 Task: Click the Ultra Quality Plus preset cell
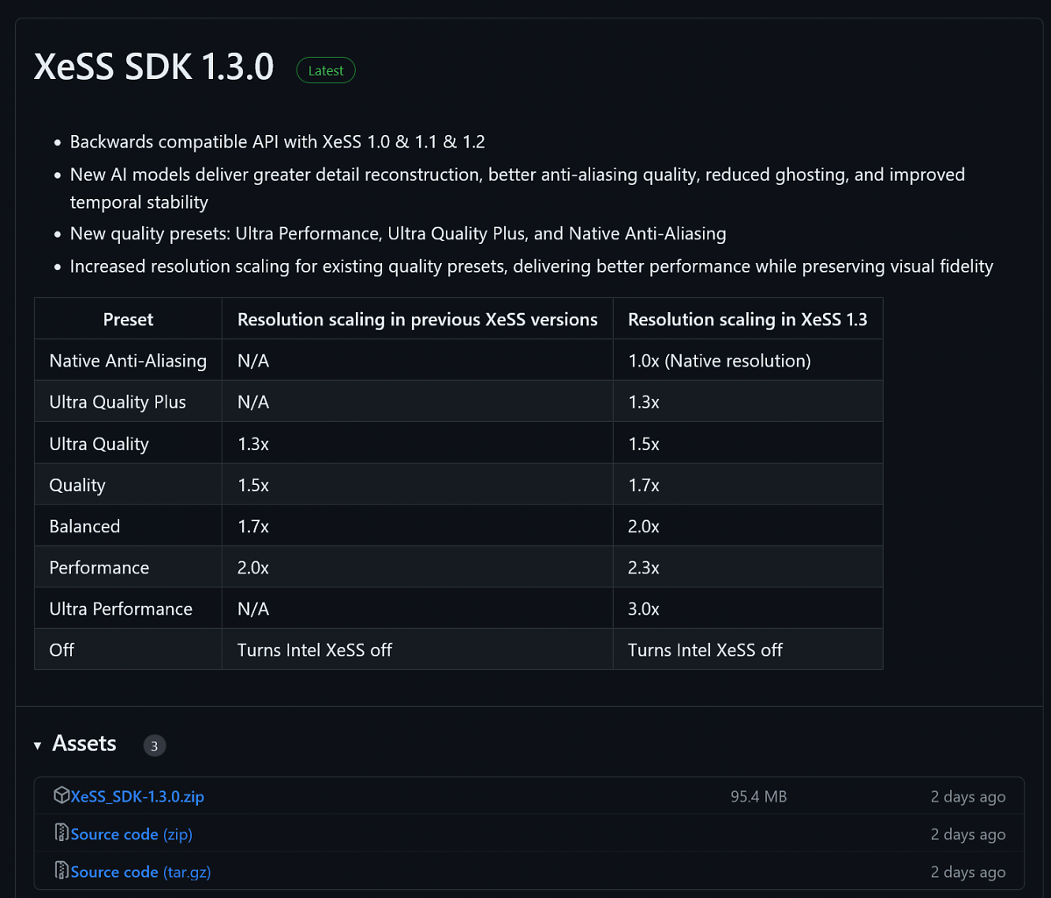point(128,402)
